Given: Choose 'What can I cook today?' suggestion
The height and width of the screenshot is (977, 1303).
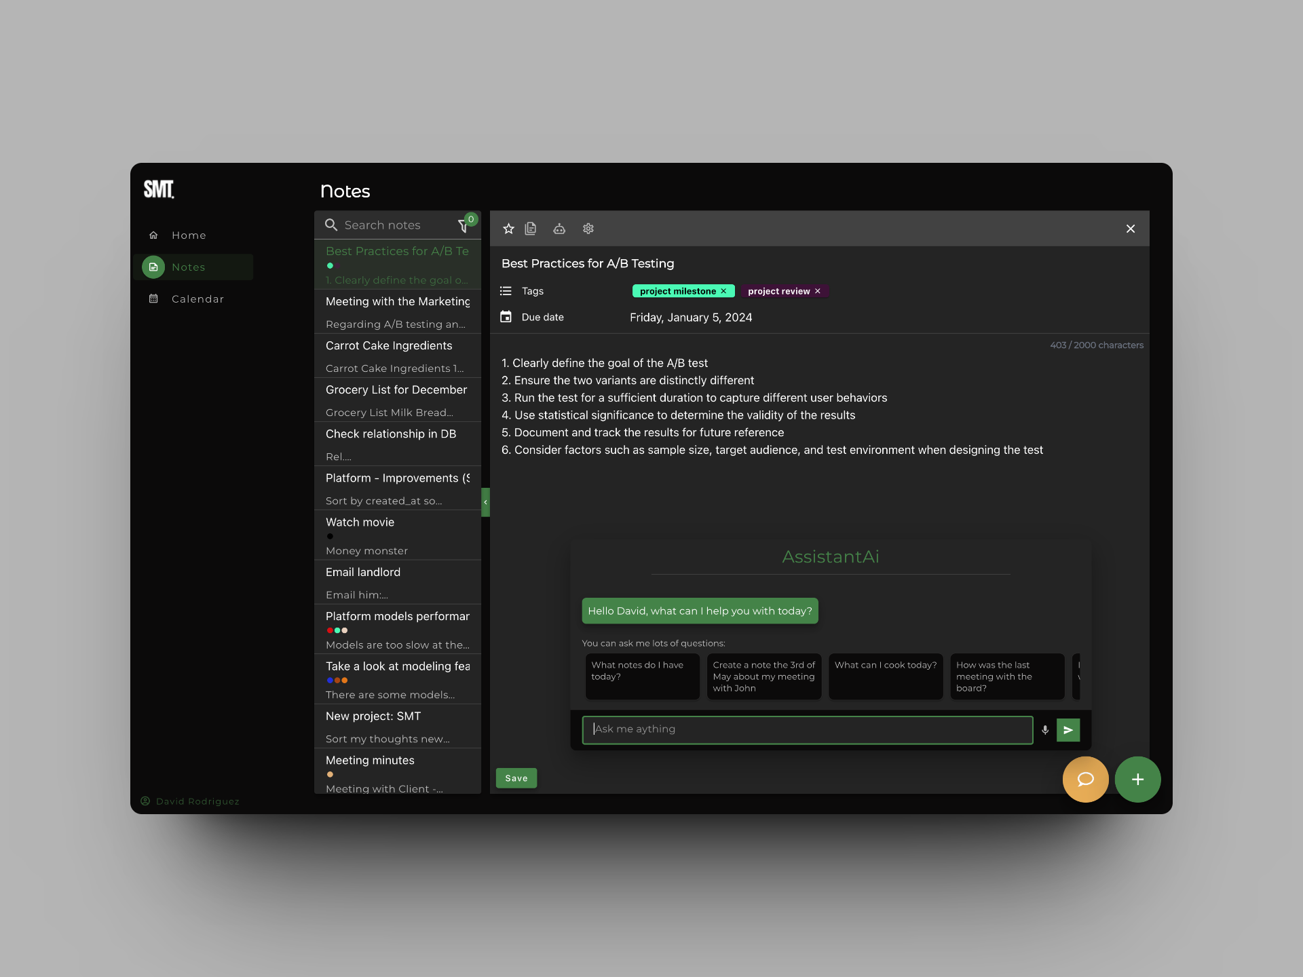Looking at the screenshot, I should coord(885,676).
